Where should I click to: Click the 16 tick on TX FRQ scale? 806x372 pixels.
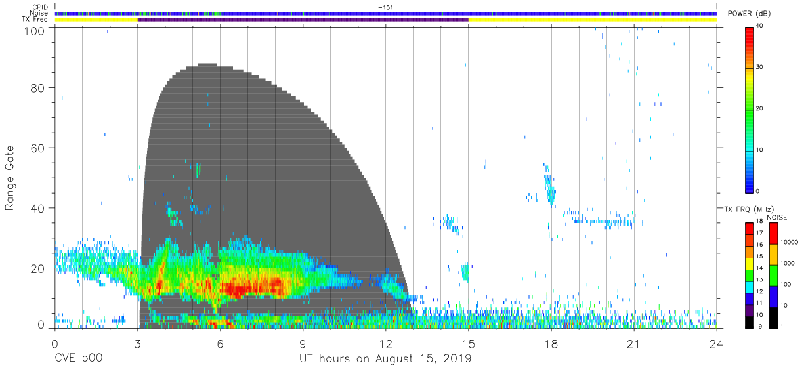coord(761,245)
